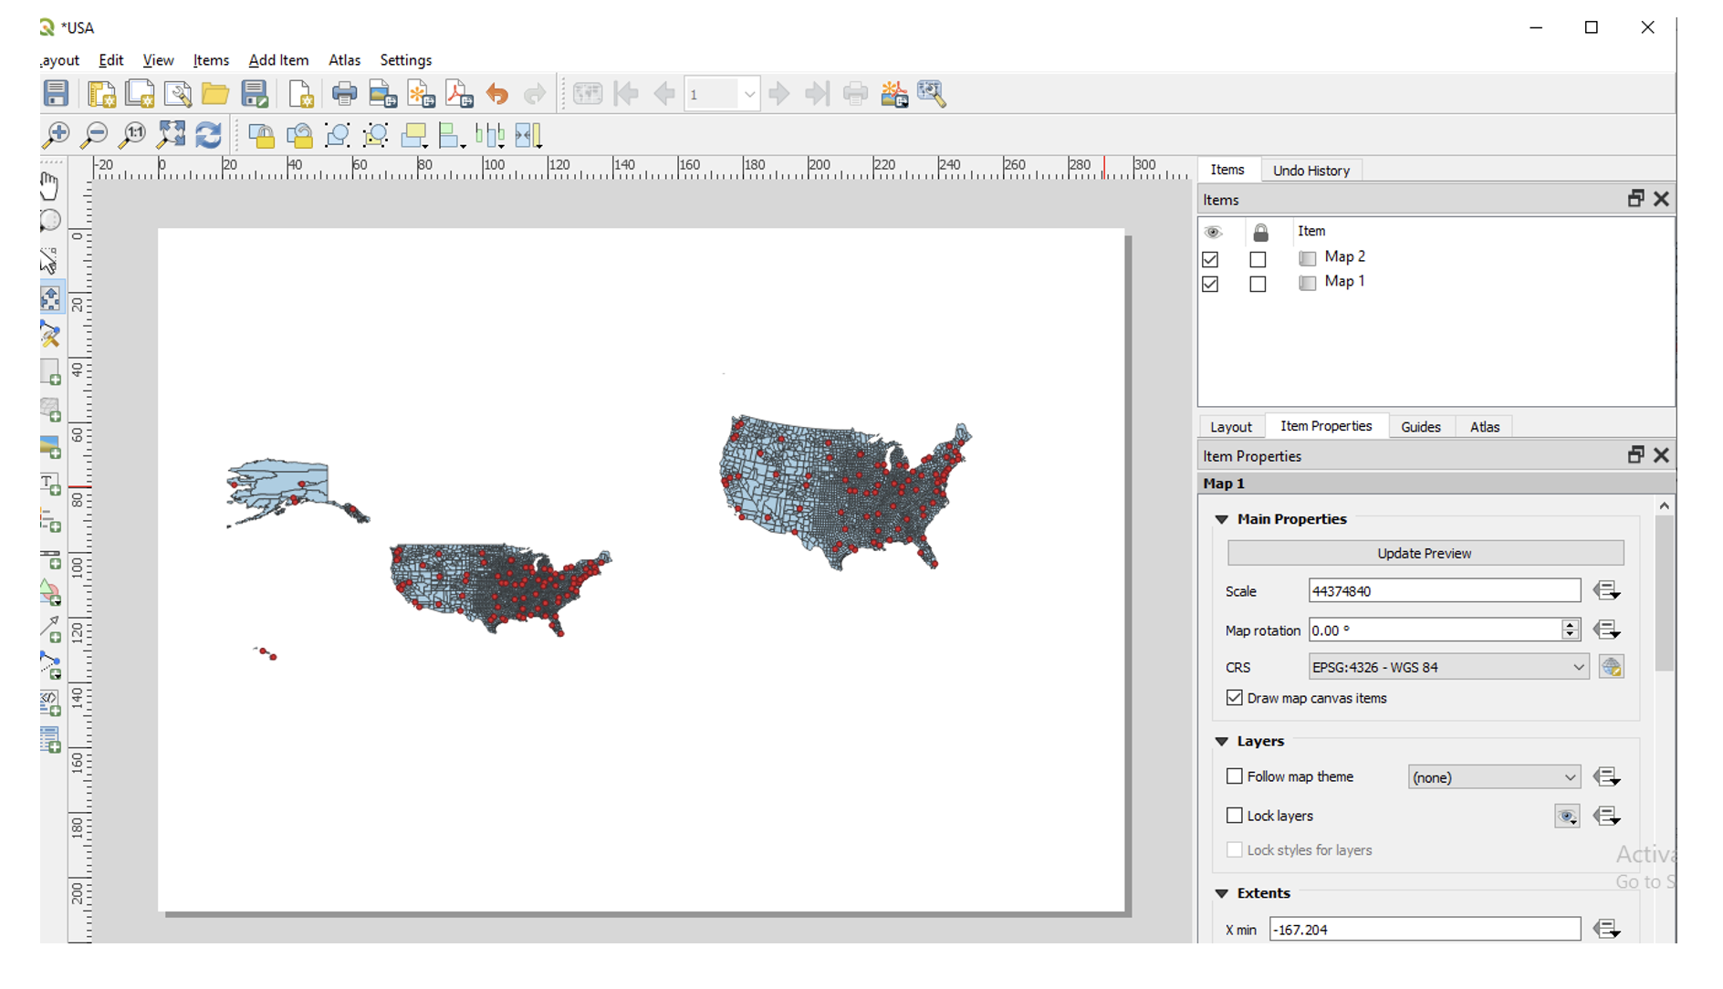The height and width of the screenshot is (989, 1723).
Task: Open data-defined override for Map rotation
Action: [1606, 630]
